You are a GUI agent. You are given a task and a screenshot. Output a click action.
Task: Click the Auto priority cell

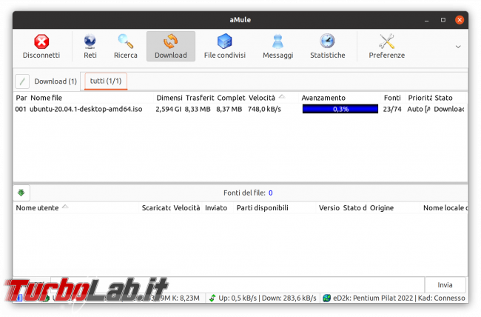419,109
